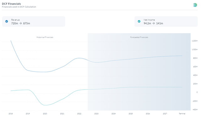Select the Revenue card showing 720m to 875m
This screenshot has width=201, height=117.
point(34,22)
